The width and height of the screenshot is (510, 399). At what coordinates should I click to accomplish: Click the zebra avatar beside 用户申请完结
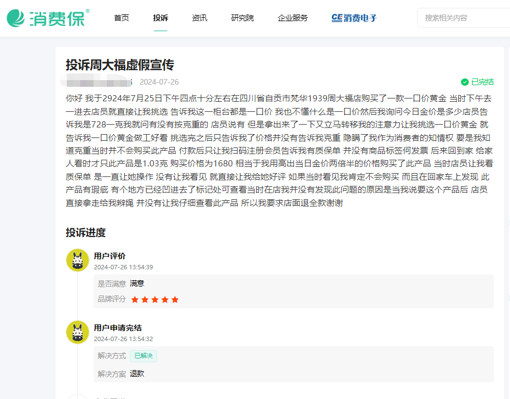tap(77, 332)
